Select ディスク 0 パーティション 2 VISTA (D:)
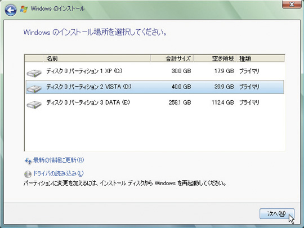 coord(155,87)
